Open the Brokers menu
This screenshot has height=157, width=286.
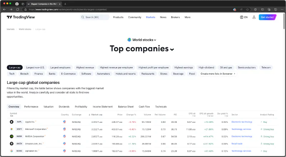[x=175, y=17]
